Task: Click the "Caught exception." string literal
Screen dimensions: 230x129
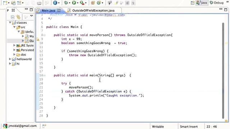Action: pos(123,95)
